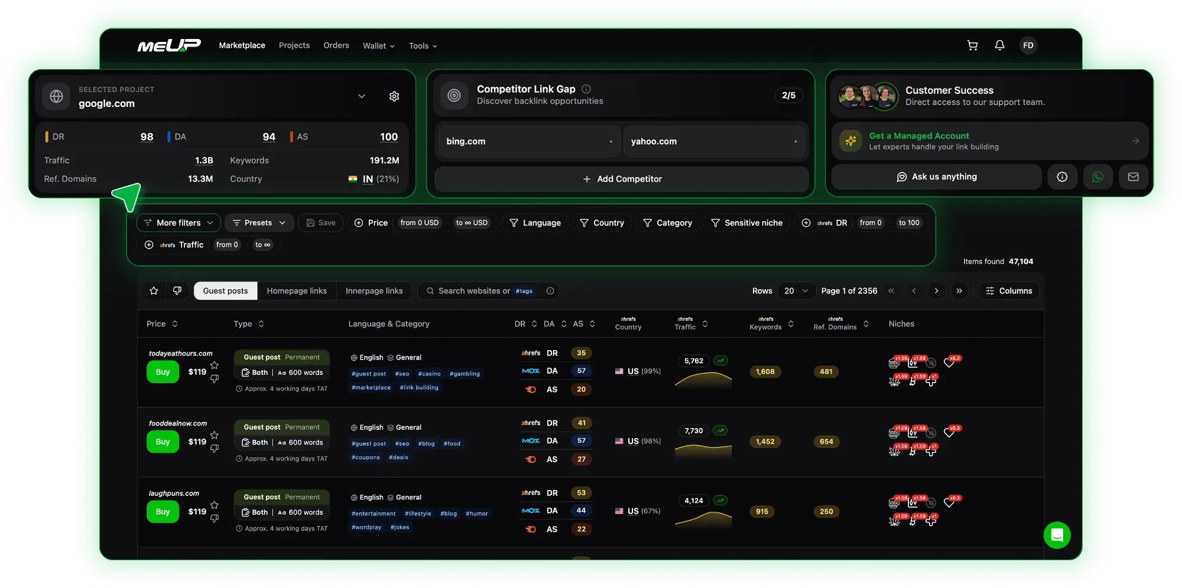Filter by favorites star above table
This screenshot has width=1182, height=588.
(x=154, y=290)
